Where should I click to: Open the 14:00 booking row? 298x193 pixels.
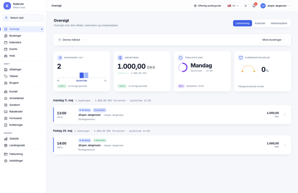(172, 145)
